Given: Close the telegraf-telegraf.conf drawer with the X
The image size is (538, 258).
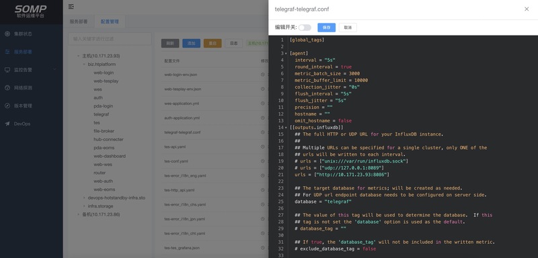Looking at the screenshot, I should [x=527, y=9].
